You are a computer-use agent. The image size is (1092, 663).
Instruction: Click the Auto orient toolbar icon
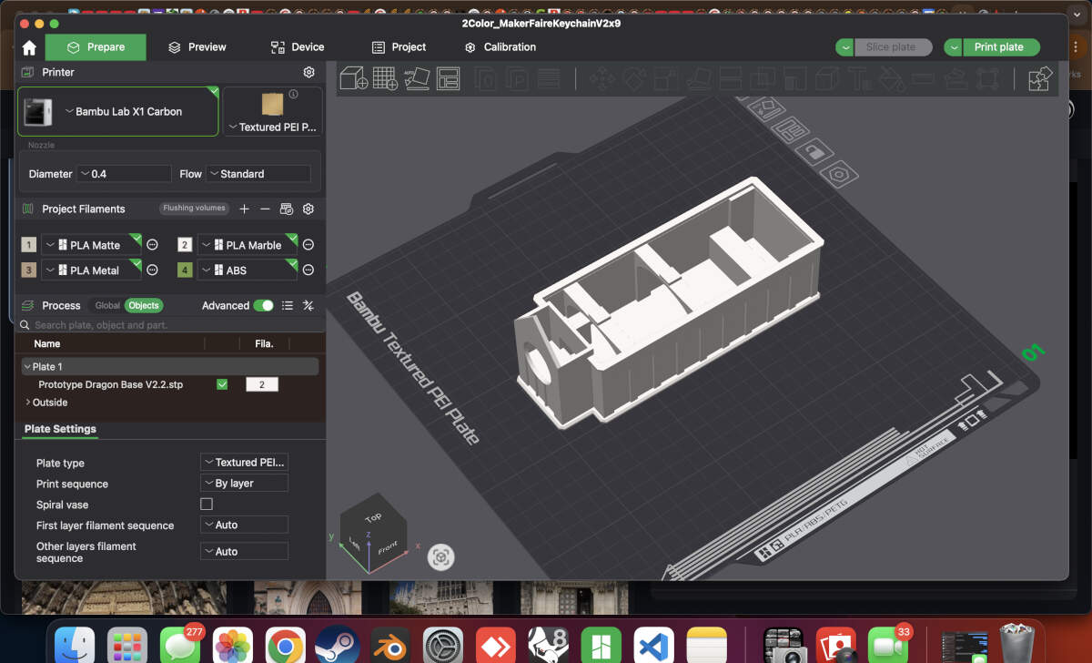[x=416, y=78]
